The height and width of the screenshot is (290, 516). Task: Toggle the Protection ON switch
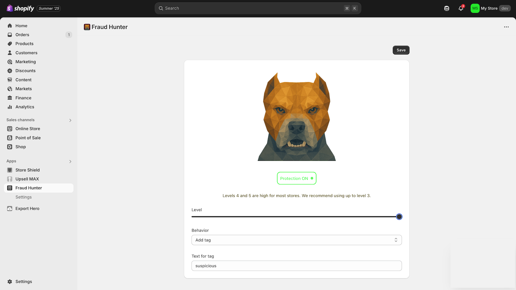pyautogui.click(x=296, y=179)
